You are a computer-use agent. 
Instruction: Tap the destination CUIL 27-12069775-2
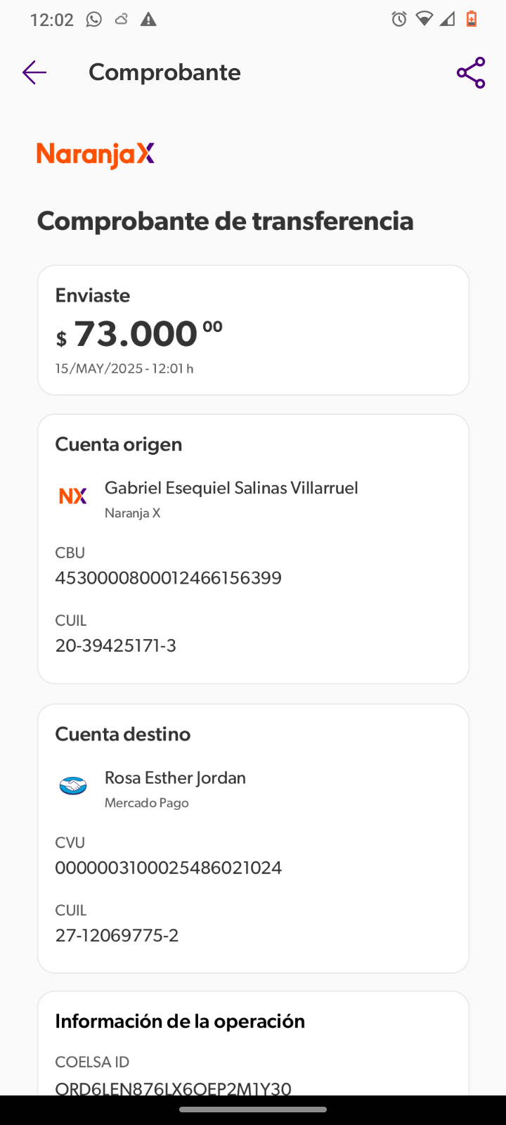coord(117,935)
